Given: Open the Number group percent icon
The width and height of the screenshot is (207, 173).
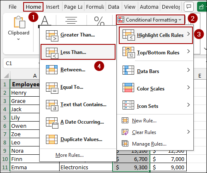Looking at the screenshot, I should coord(99,21).
